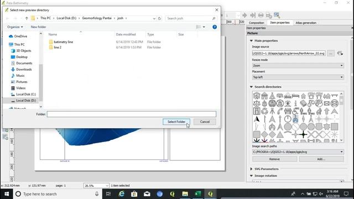Pick the solid black north arrow SVG
Viewport: 354px width, 199px height.
[257, 119]
